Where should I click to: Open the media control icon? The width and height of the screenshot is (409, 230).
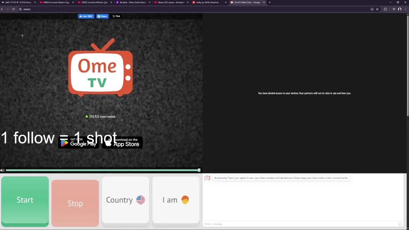(394, 9)
